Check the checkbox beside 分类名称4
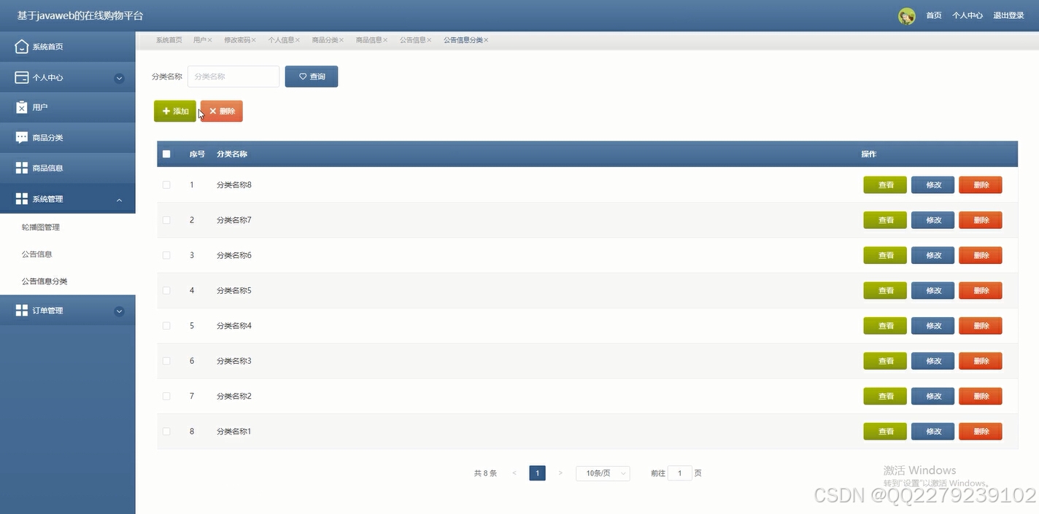Image resolution: width=1039 pixels, height=514 pixels. tap(166, 325)
